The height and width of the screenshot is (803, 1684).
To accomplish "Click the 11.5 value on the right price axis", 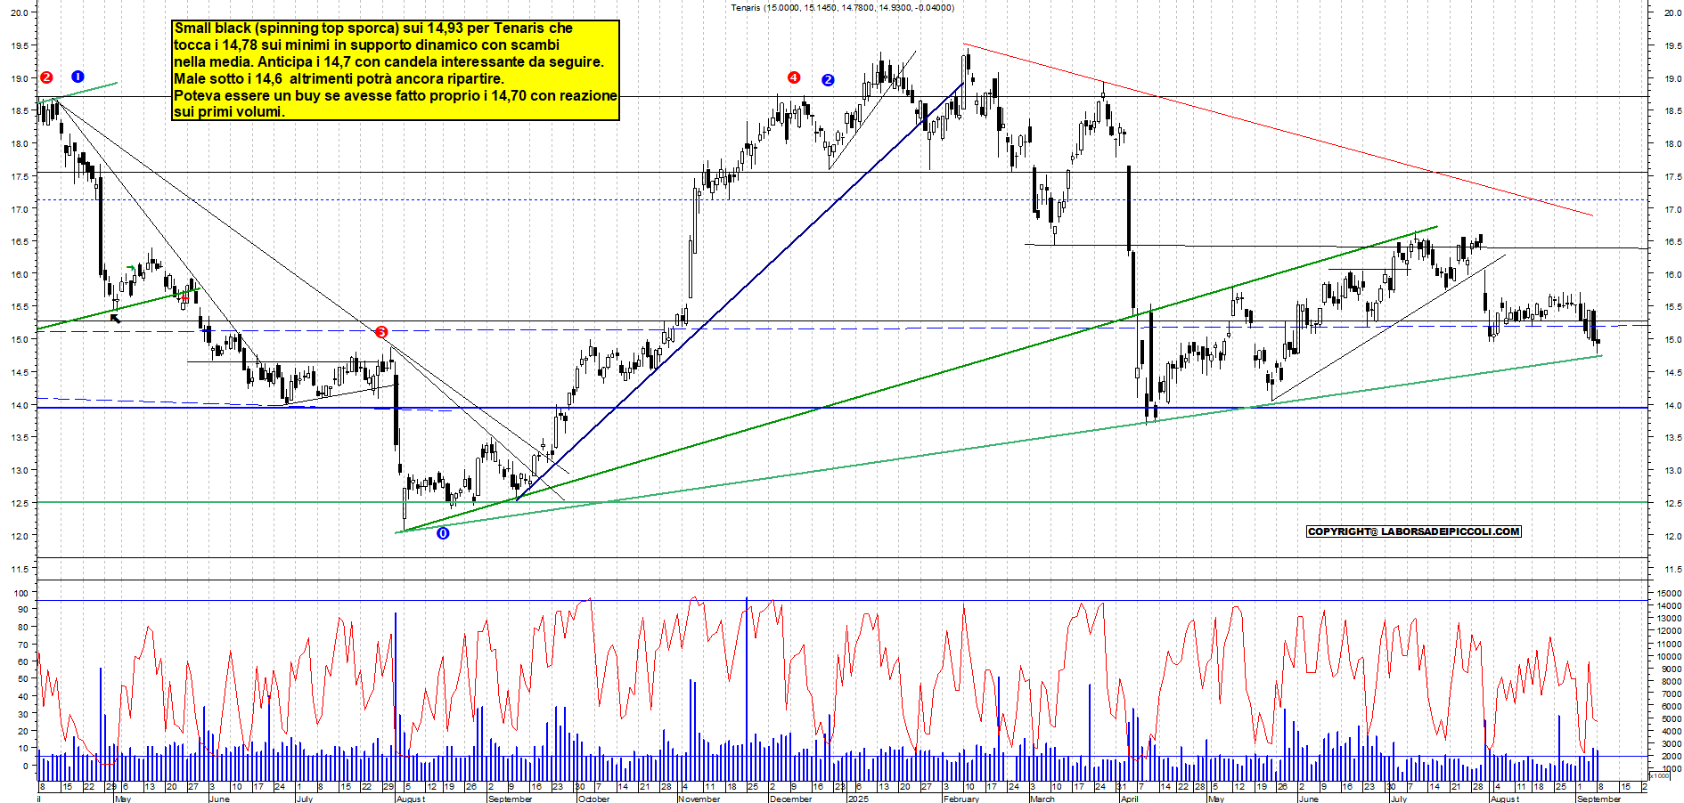I will (x=1673, y=569).
